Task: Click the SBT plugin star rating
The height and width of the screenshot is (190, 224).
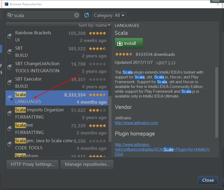Action: [x=97, y=49]
